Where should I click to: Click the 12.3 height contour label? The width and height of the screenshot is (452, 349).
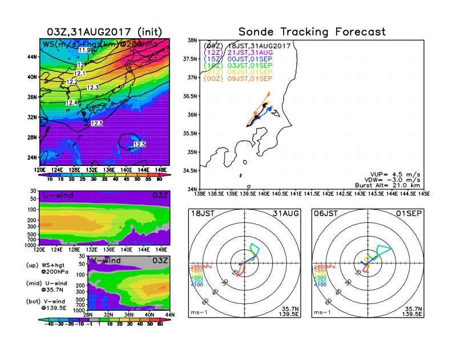[92, 88]
